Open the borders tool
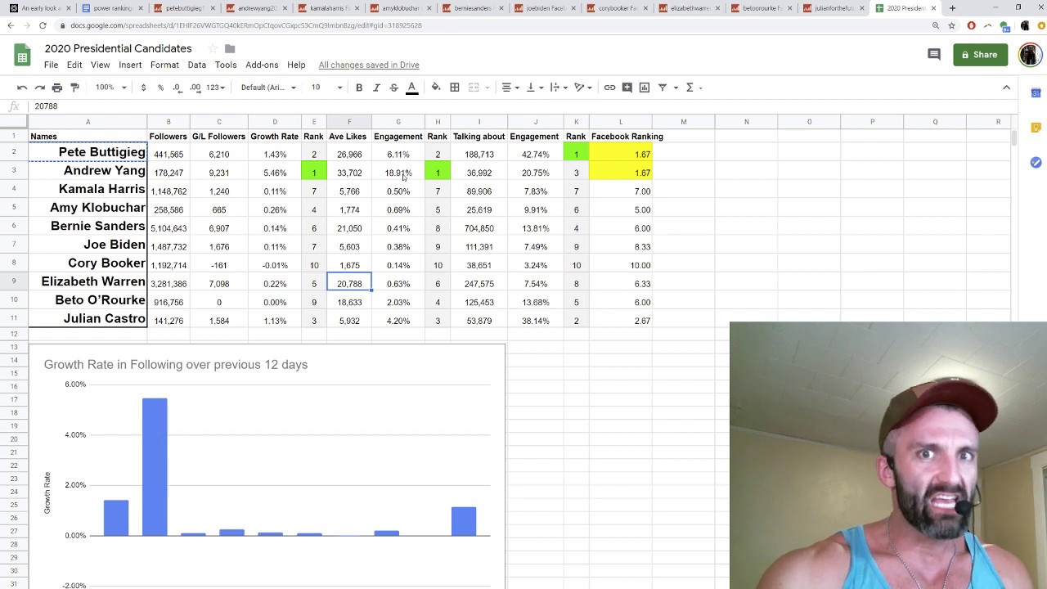The height and width of the screenshot is (589, 1047). (x=455, y=88)
